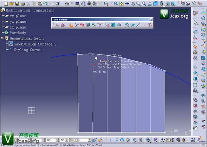The image size is (207, 147).
Task: Click the PartBody tree entry
Action: [x=18, y=33]
